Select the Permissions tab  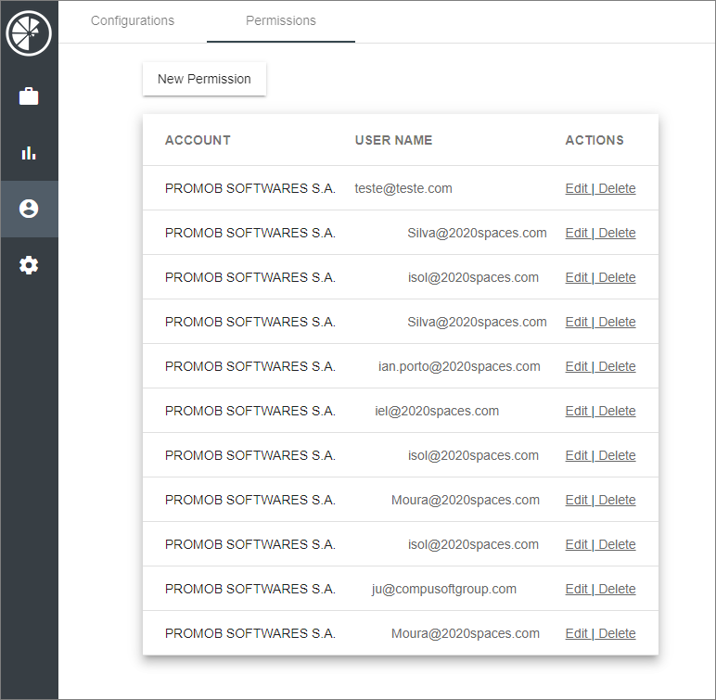tap(281, 20)
